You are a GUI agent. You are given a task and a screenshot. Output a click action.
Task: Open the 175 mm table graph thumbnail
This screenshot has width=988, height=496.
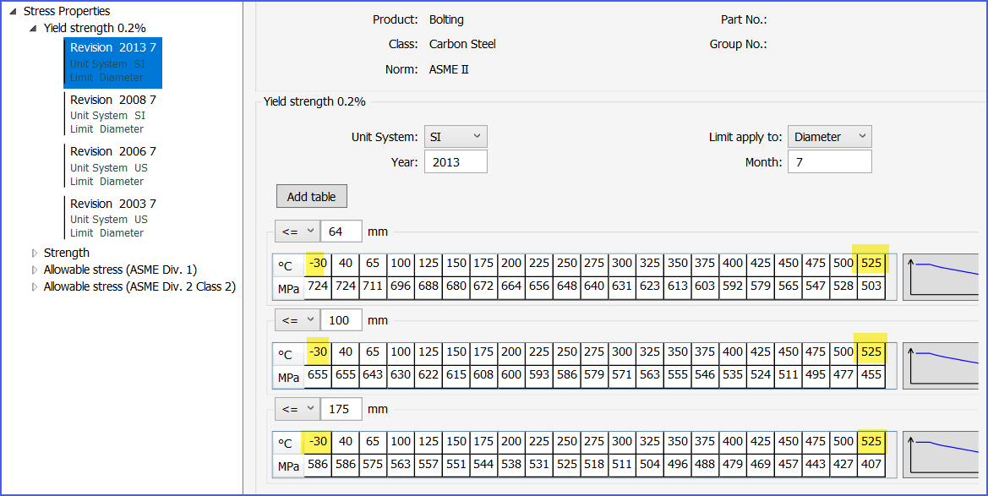pos(943,455)
